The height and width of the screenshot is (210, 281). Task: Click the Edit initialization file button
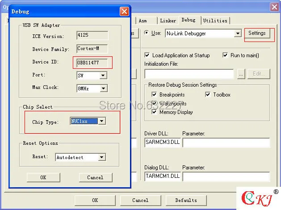tap(259, 74)
